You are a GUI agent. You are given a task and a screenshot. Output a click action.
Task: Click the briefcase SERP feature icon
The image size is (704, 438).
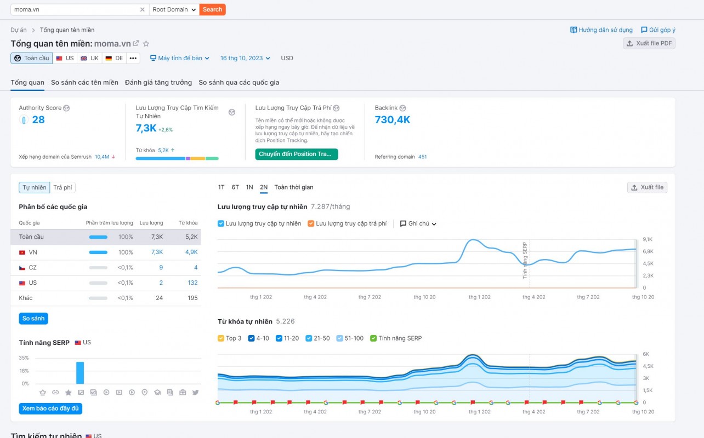[x=183, y=393]
